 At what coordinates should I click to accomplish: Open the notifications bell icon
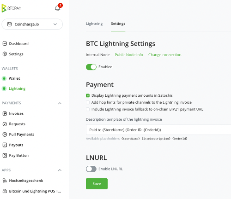tap(58, 8)
